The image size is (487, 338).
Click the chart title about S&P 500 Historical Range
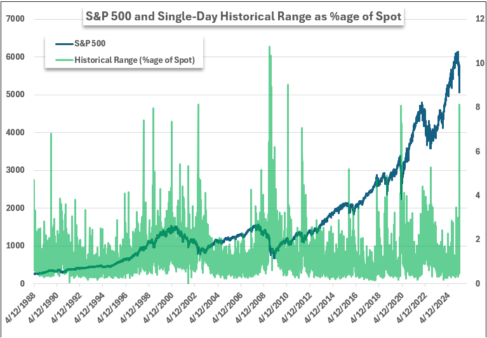click(x=243, y=16)
